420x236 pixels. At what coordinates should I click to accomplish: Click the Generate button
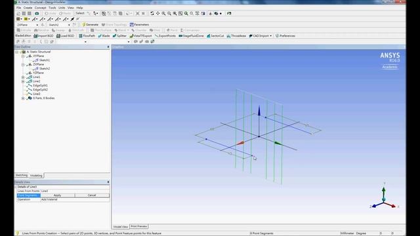(x=91, y=25)
